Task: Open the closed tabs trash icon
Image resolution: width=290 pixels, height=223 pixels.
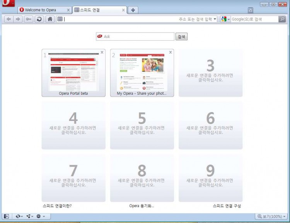Action: (x=251, y=10)
